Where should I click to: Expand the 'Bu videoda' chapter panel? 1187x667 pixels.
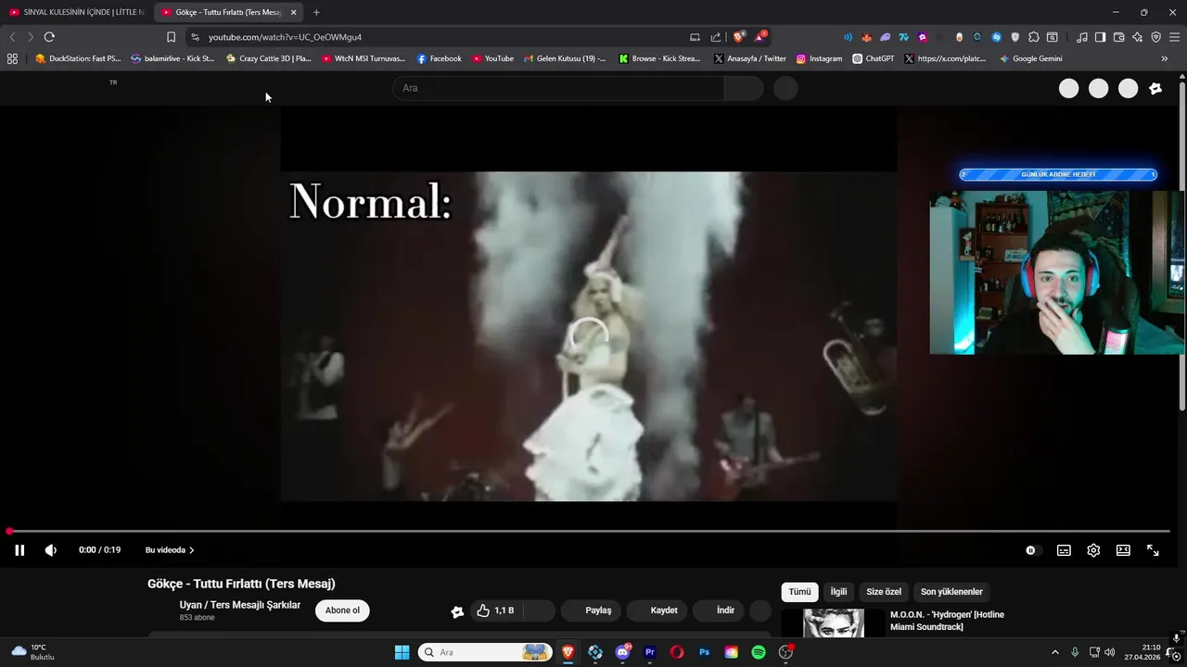(170, 550)
